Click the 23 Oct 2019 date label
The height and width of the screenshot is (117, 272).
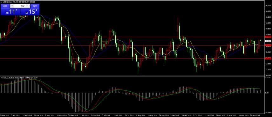[x=221, y=115]
